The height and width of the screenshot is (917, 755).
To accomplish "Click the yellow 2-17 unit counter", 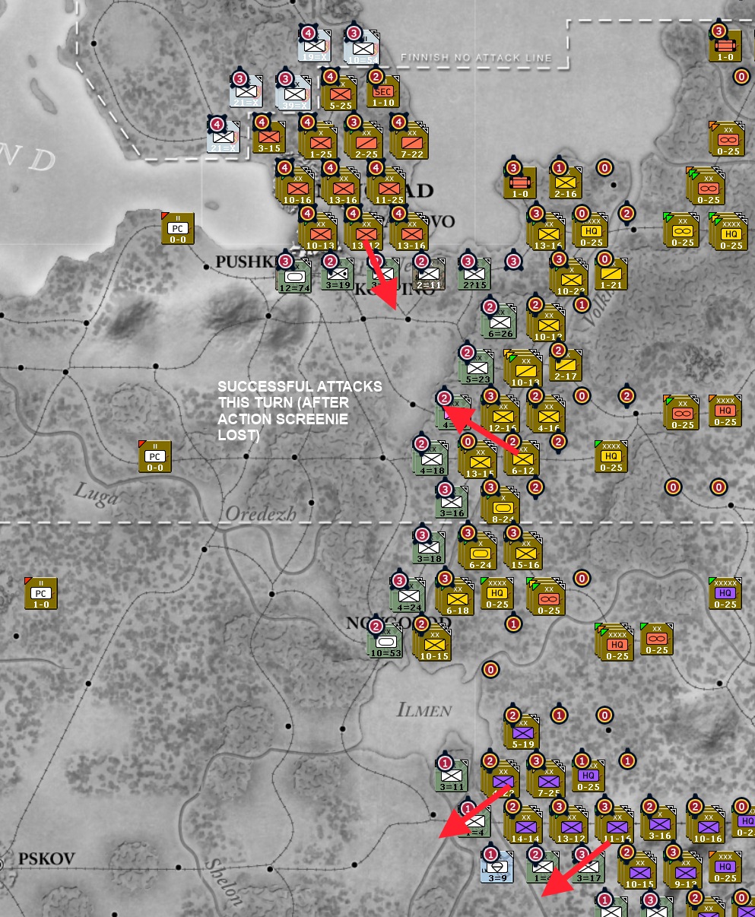I will (x=566, y=366).
